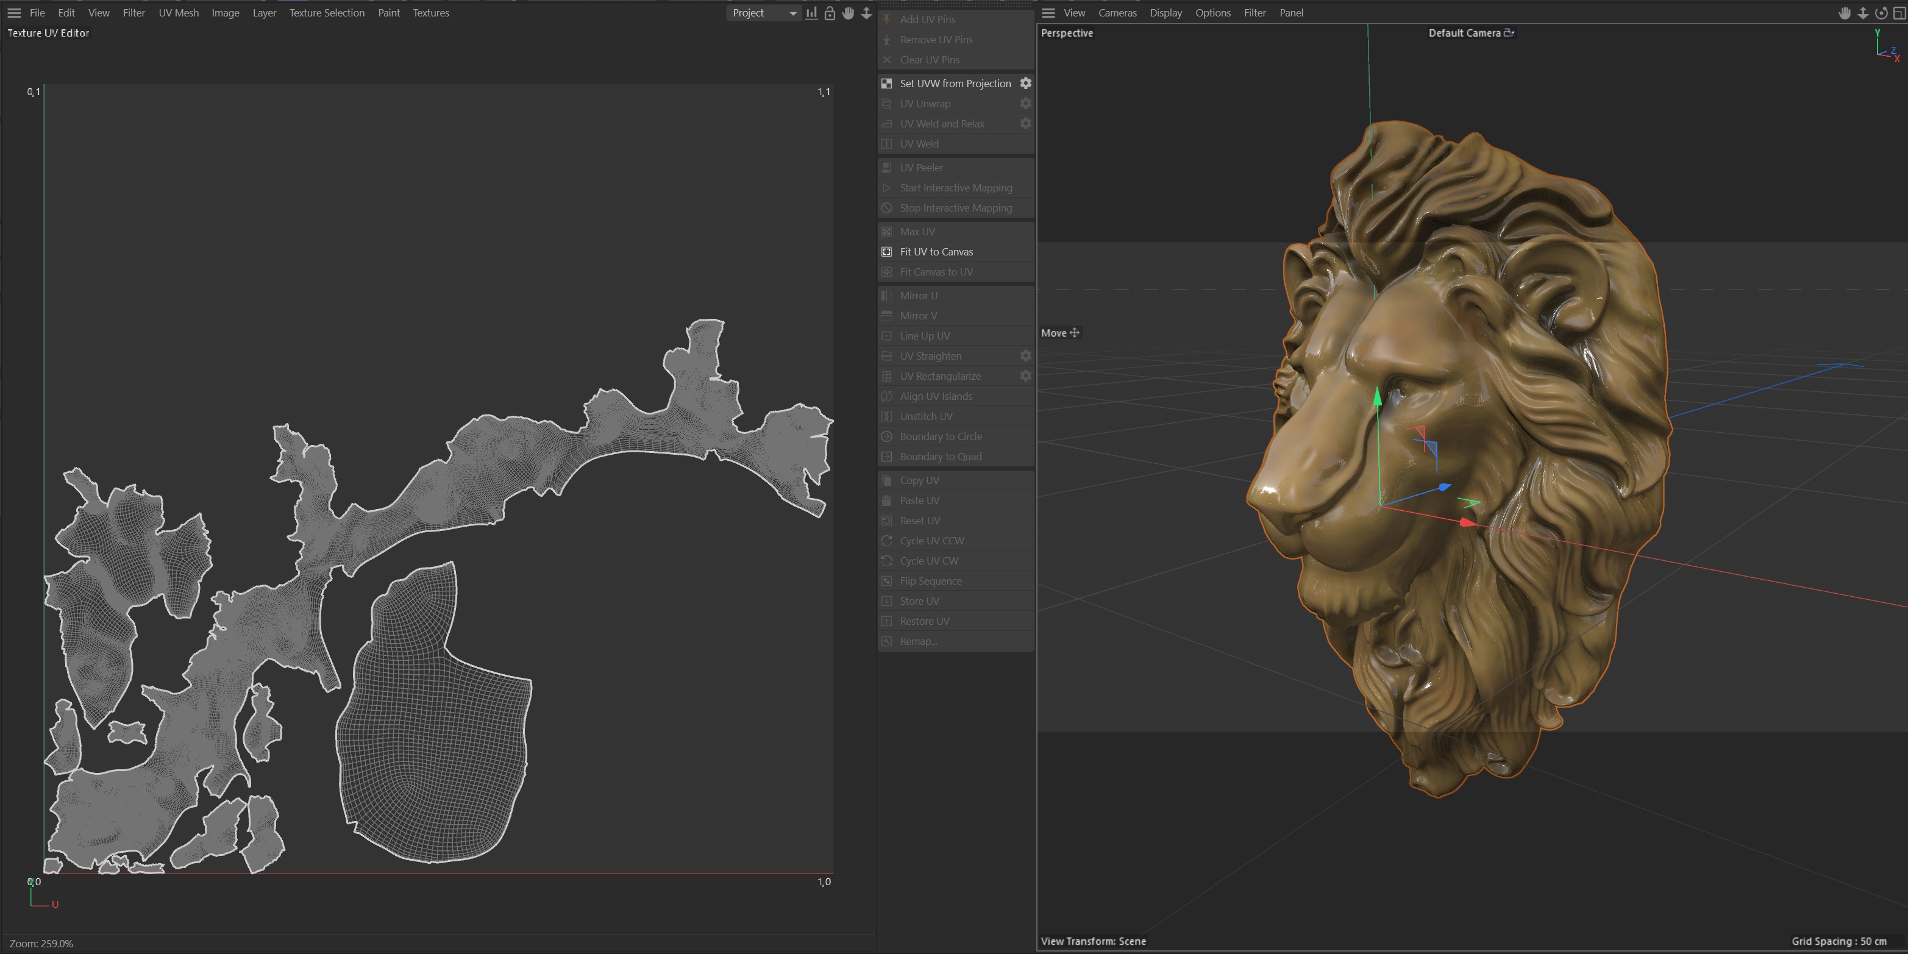Viewport: 1908px width, 954px height.
Task: Toggle the lock icon in the UV editor header
Action: (830, 13)
